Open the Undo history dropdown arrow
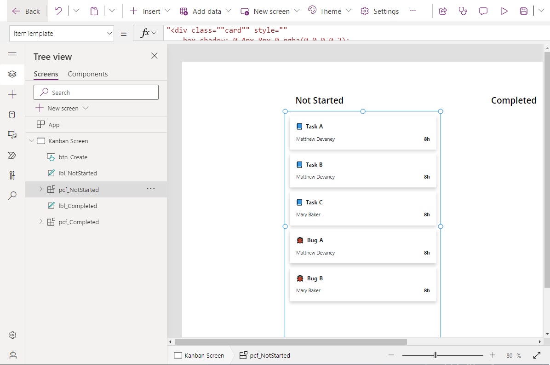Screen dimensions: 550x365 pos(76,11)
